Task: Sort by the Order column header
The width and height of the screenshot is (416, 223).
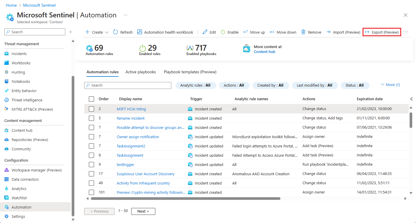Action: pyautogui.click(x=104, y=99)
